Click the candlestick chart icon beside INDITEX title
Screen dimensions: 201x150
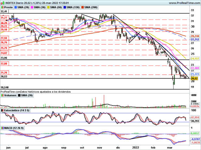point(2,3)
